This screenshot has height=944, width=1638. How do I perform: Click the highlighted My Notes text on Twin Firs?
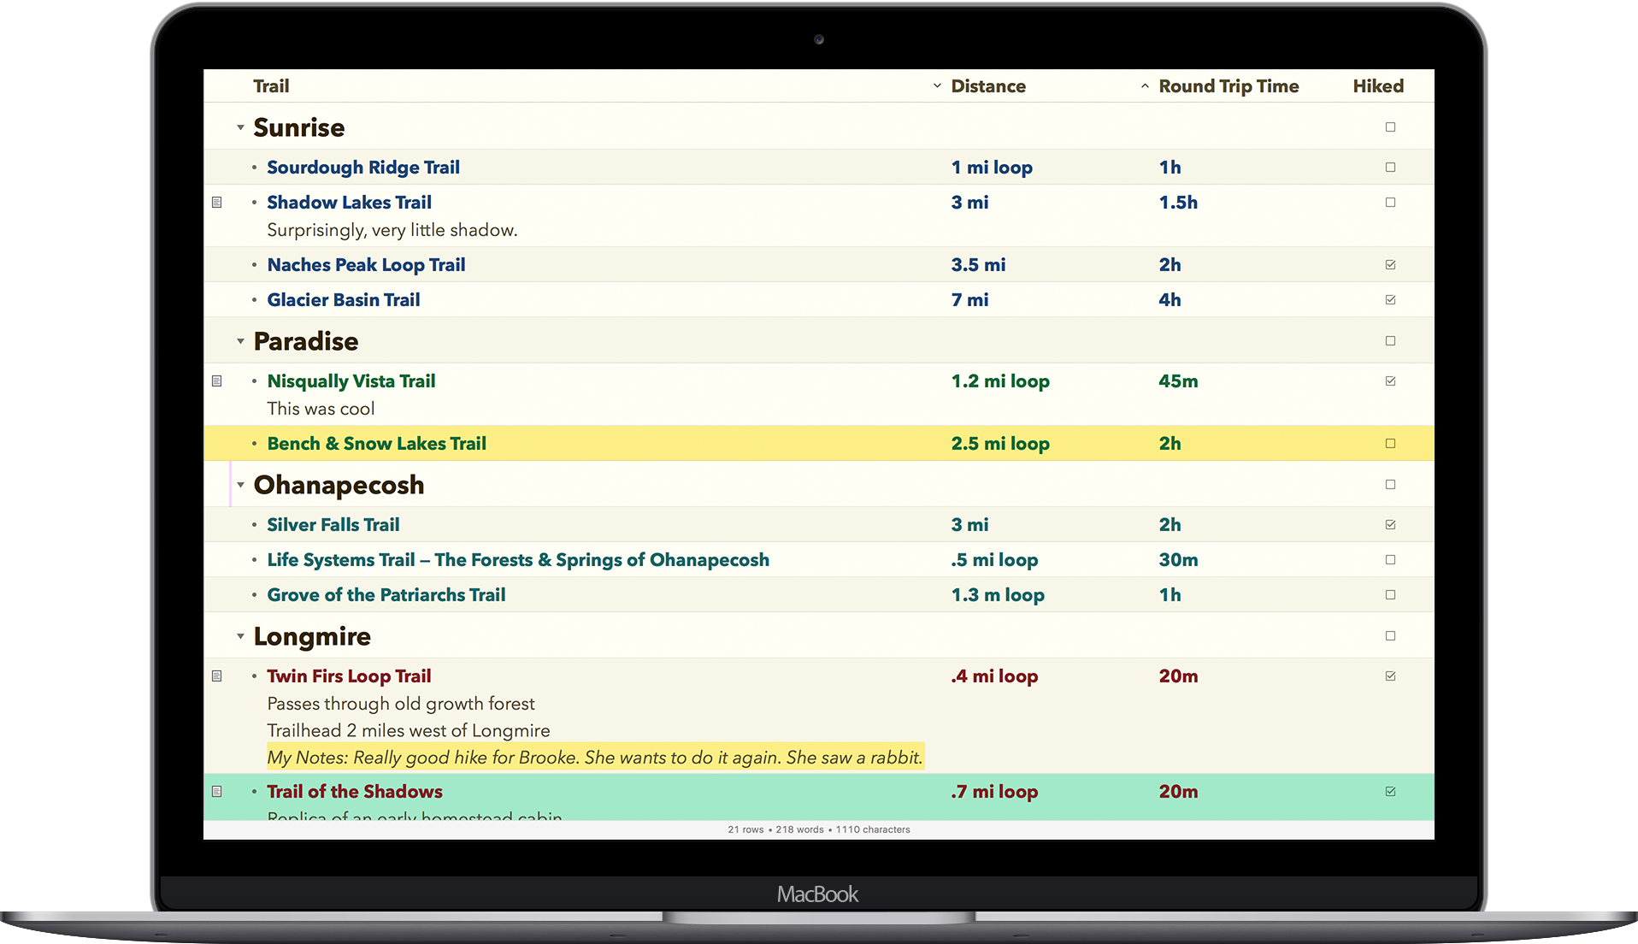(595, 758)
